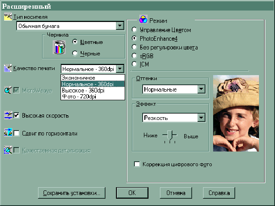The height and width of the screenshot is (206, 275).
Task: Select Цветные ink radio button
Action: 75,42
